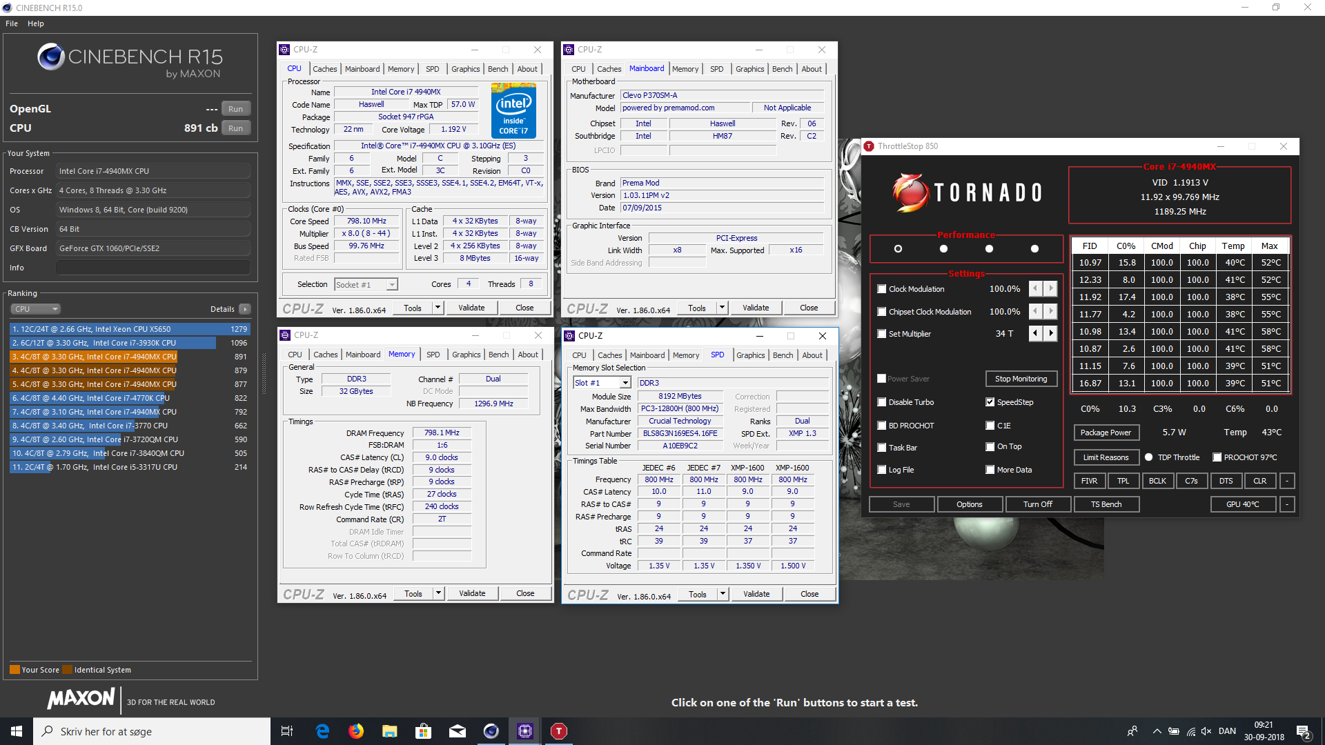Increase the Clock Modulation value
Screen dimensions: 1325x745
click(x=1050, y=289)
